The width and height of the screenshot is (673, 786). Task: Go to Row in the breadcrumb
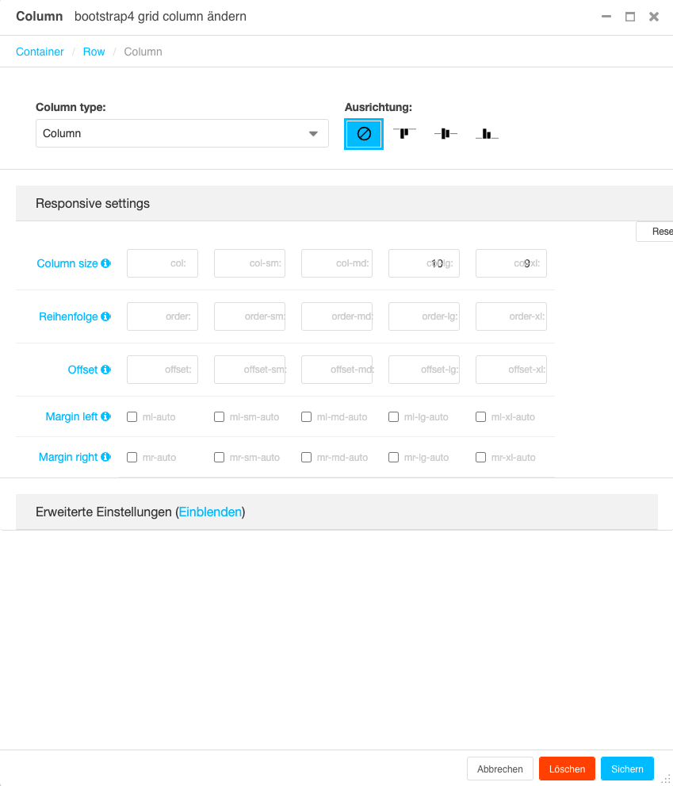coord(94,52)
